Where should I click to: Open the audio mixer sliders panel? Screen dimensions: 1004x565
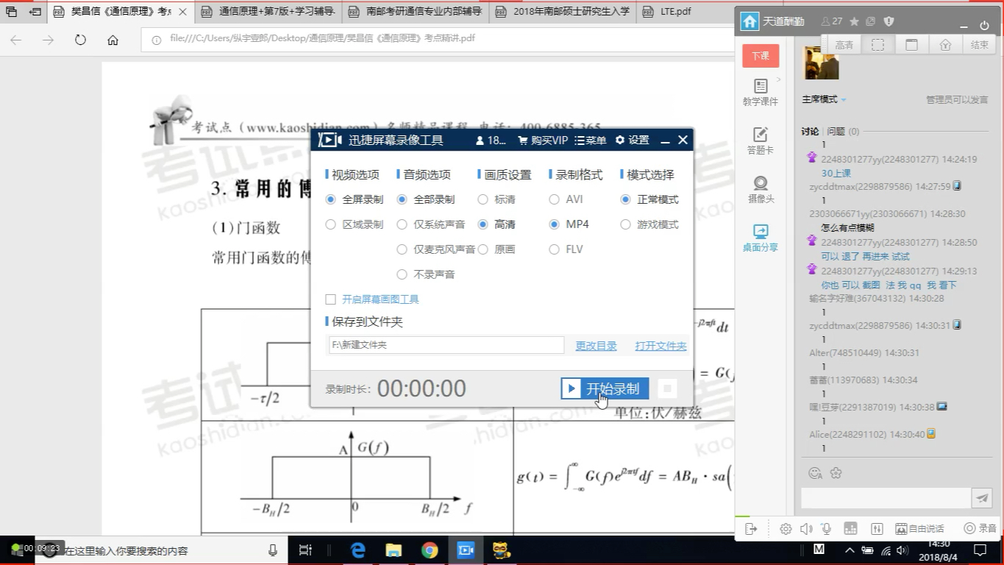coord(875,528)
